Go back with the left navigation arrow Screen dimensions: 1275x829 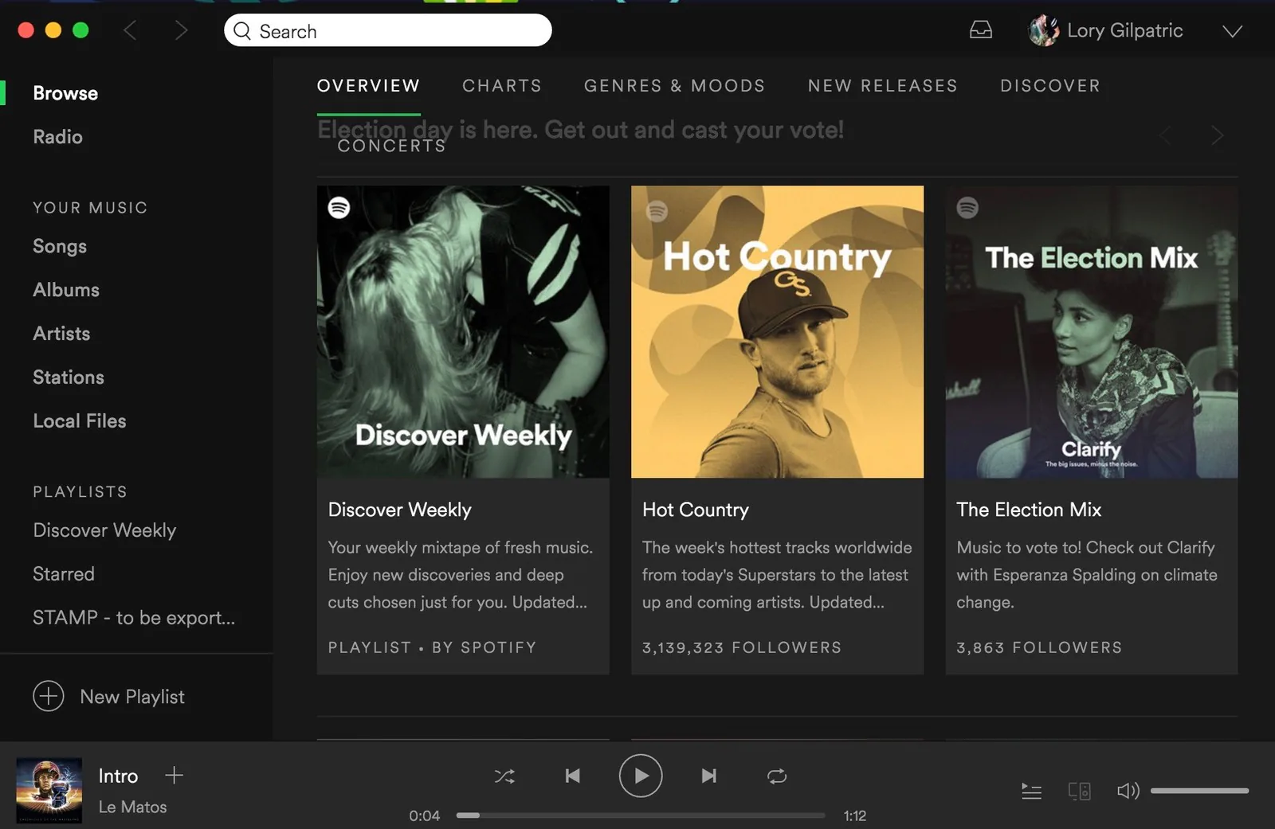[131, 30]
